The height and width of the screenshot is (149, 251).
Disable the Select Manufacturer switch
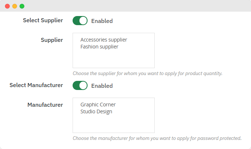pyautogui.click(x=80, y=86)
